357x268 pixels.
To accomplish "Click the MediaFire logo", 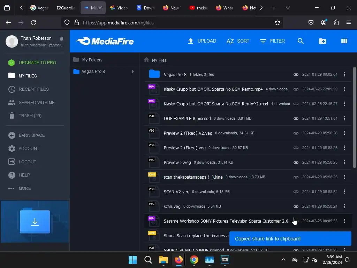I will 105,41.
